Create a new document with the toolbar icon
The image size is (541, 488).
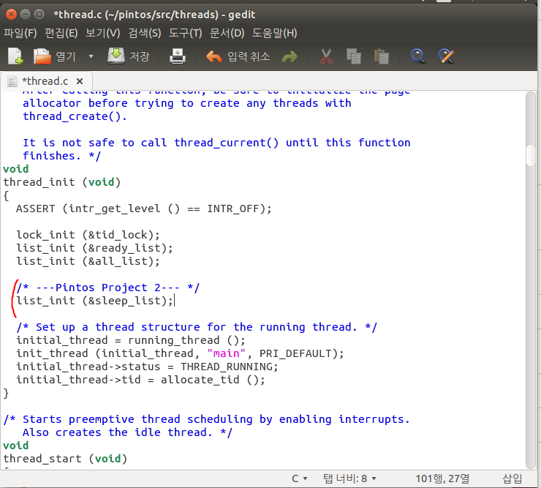click(15, 56)
